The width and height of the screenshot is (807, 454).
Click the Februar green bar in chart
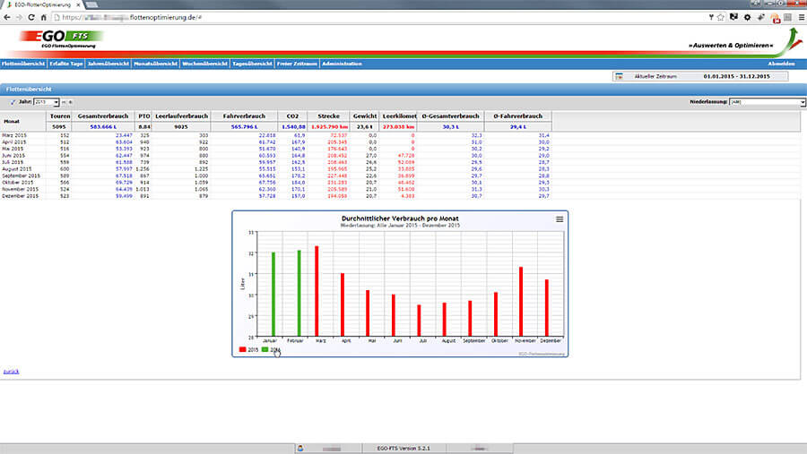299,293
